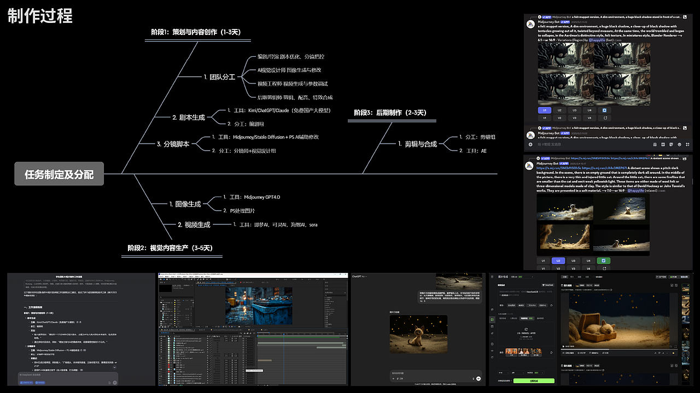The height and width of the screenshot is (393, 700).
Task: Click U1 under the cat image grid
Action: [543, 260]
